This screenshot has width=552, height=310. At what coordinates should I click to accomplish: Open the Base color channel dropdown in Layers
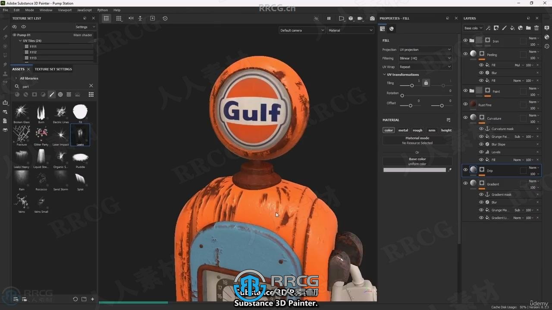pos(473,28)
